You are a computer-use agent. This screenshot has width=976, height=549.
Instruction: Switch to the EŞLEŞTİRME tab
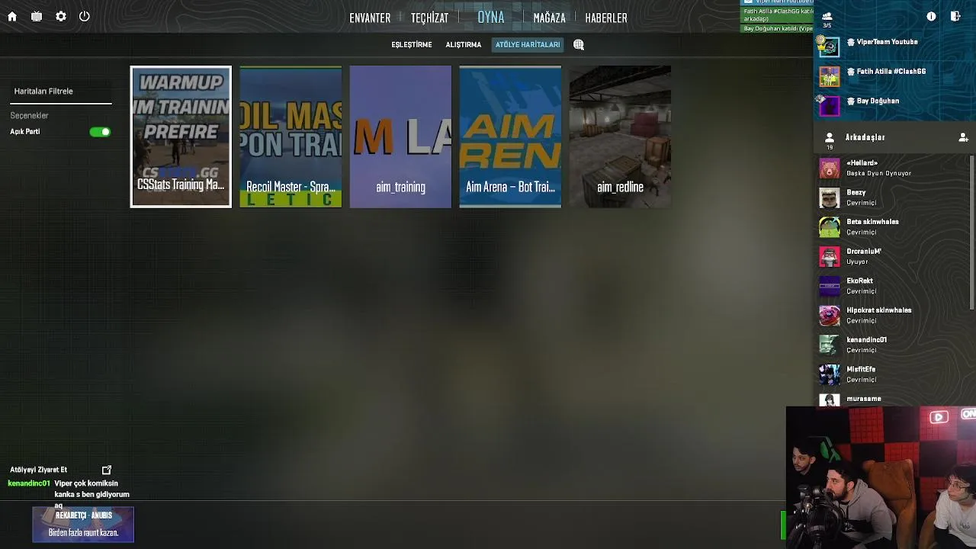coord(412,45)
